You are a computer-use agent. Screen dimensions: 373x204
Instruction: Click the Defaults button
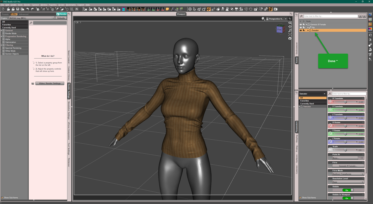point(61,18)
